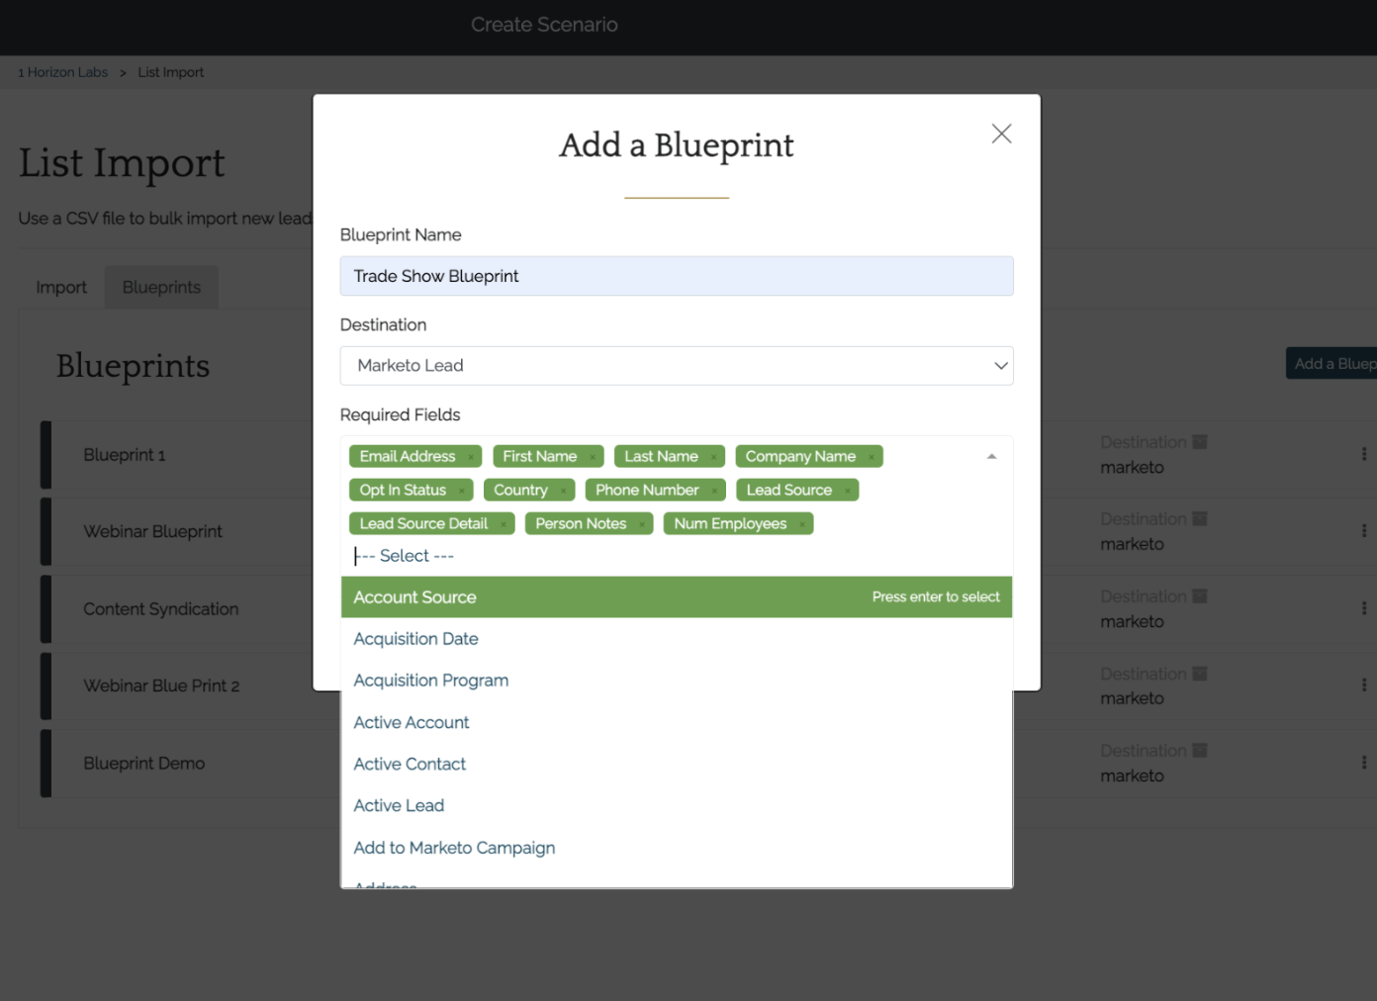Remove the Lead Source Detail tag

pos(503,524)
